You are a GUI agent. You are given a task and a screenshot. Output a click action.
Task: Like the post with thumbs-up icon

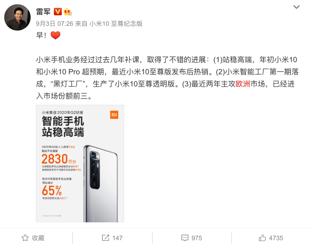coord(262,238)
